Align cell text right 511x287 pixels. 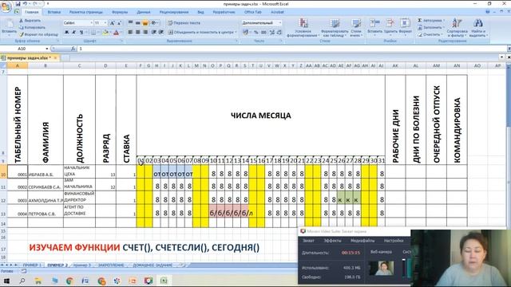[145, 32]
